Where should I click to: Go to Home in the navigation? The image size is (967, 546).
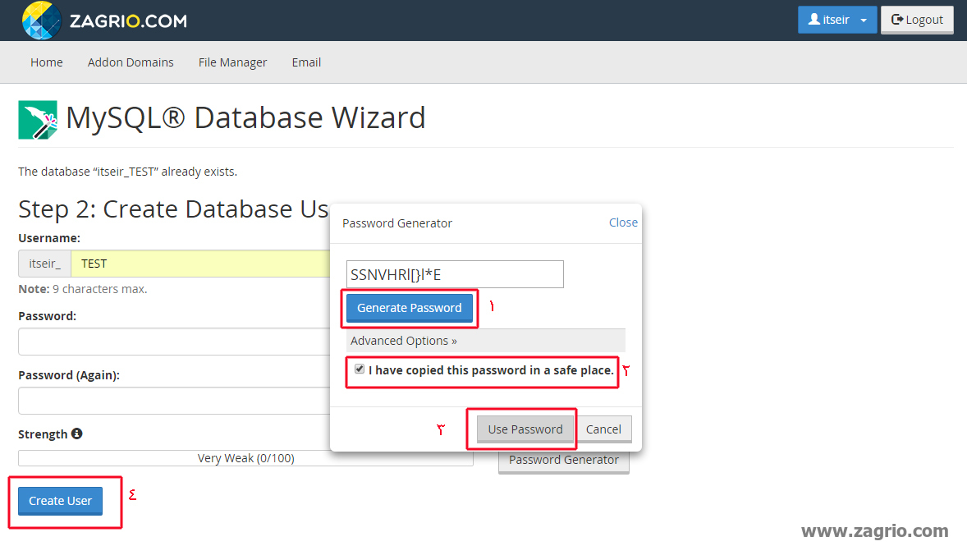coord(47,62)
